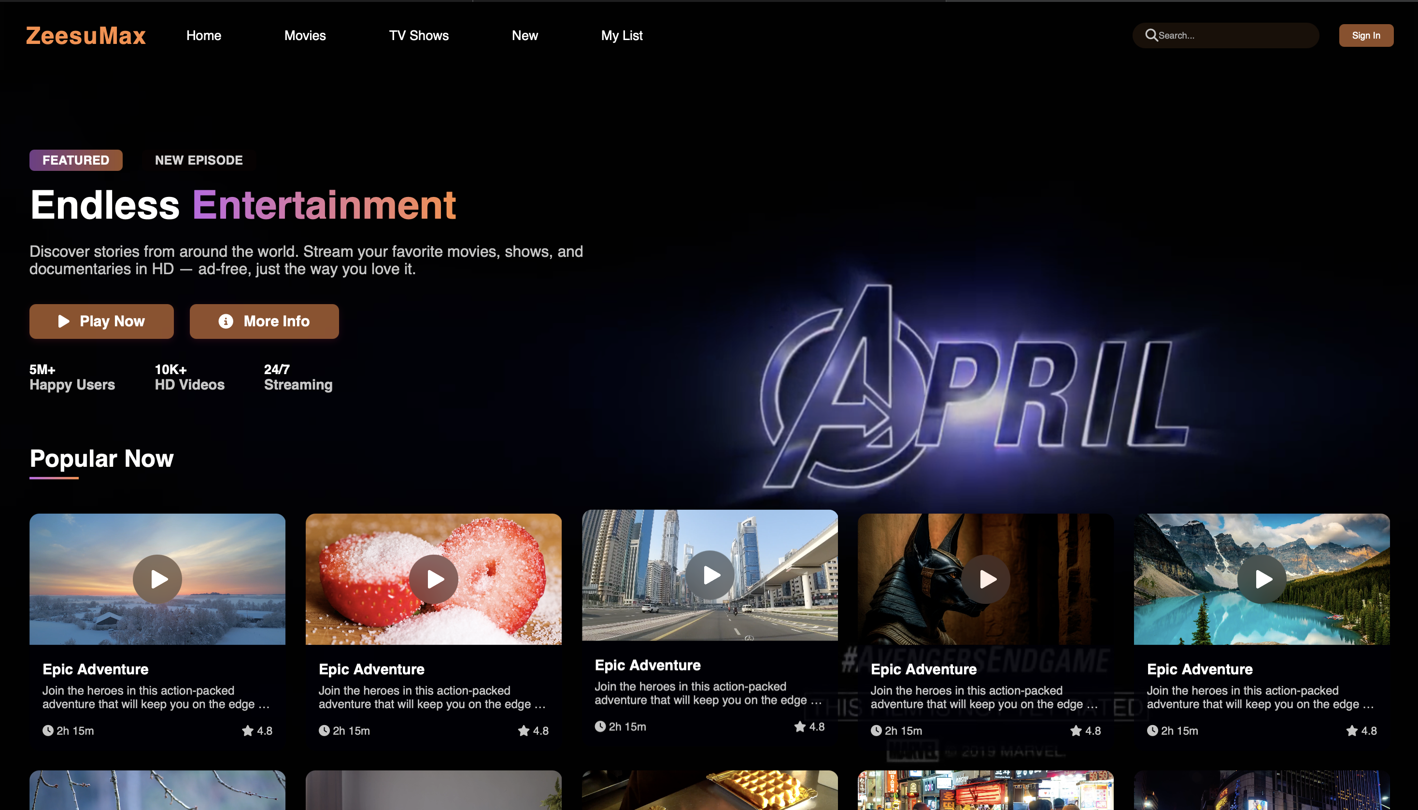Image resolution: width=1418 pixels, height=810 pixels.
Task: Play the snowy sunset landscape card
Action: coord(157,579)
